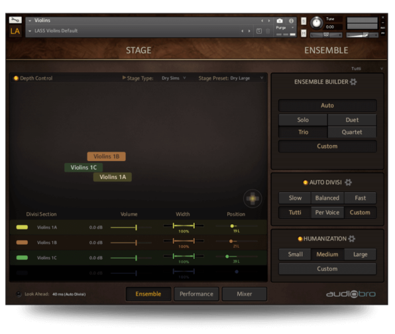Select the Balanced divisi mode

327,198
